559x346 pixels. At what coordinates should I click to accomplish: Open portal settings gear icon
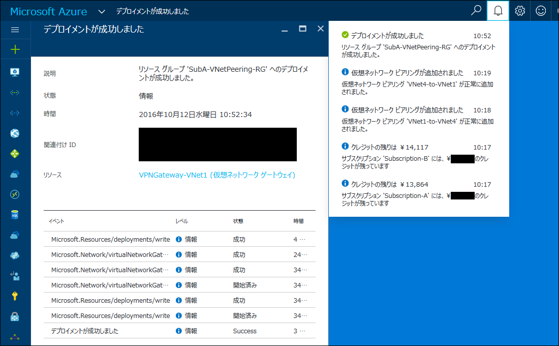[x=520, y=11]
